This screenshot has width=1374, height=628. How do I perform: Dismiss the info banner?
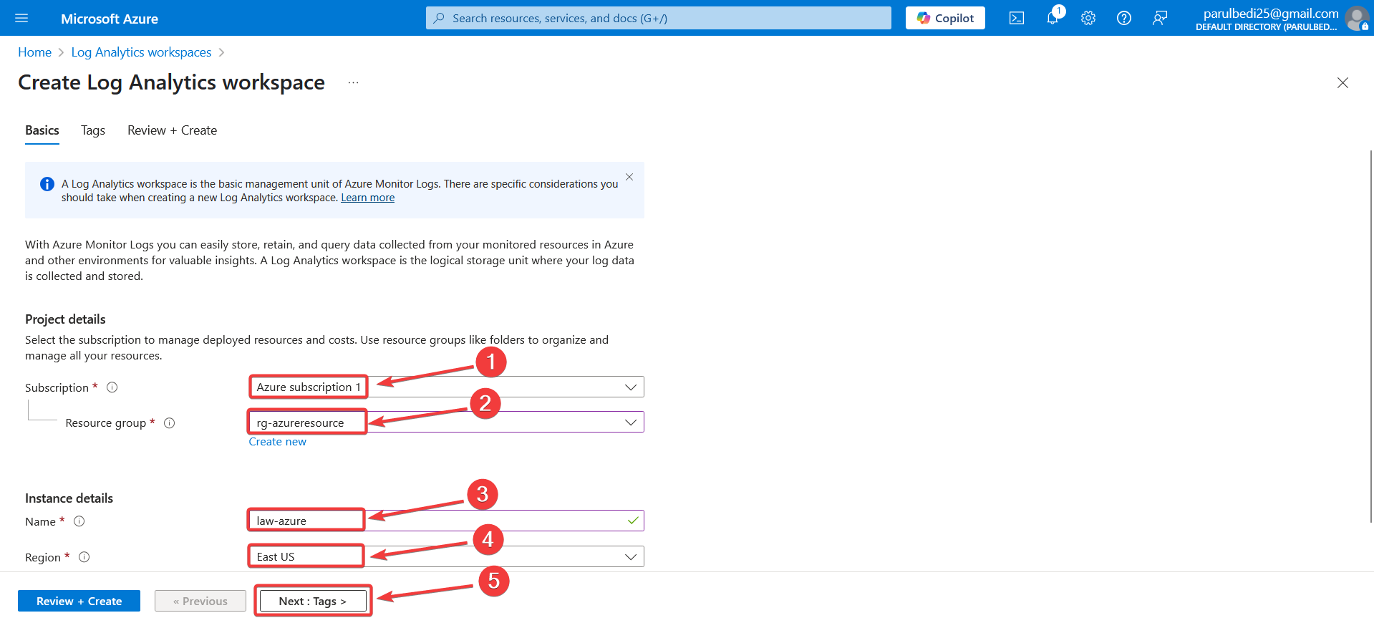[x=629, y=177]
